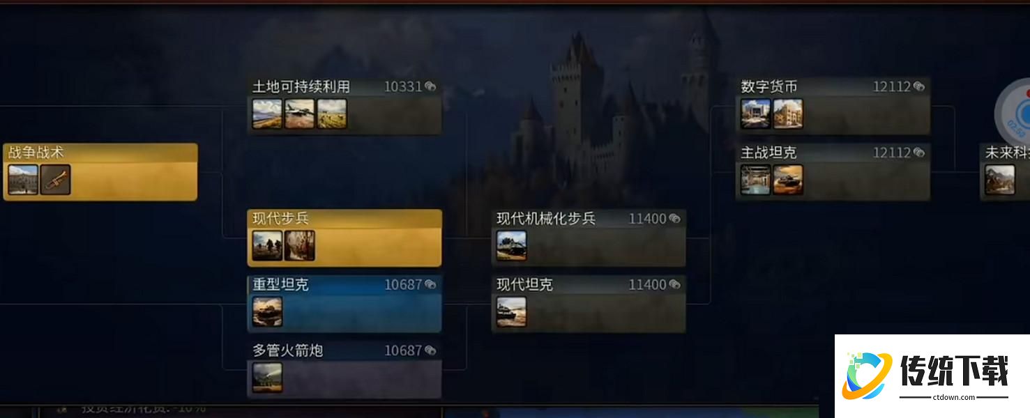Select the first building icon under 数字货币
The width and height of the screenshot is (1030, 418).
click(755, 114)
